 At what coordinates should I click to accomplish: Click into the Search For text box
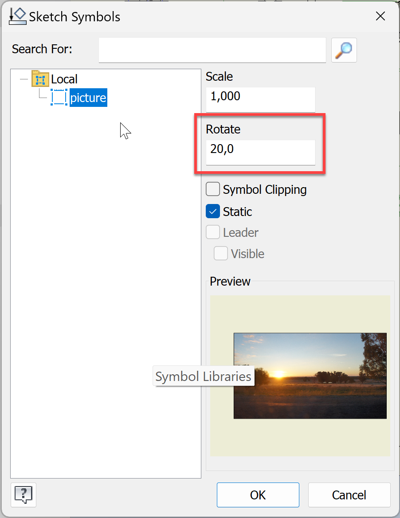(212, 50)
